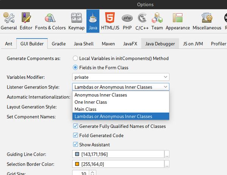Disable the Fold Generated Code checkbox
The image size is (227, 175).
(x=76, y=136)
